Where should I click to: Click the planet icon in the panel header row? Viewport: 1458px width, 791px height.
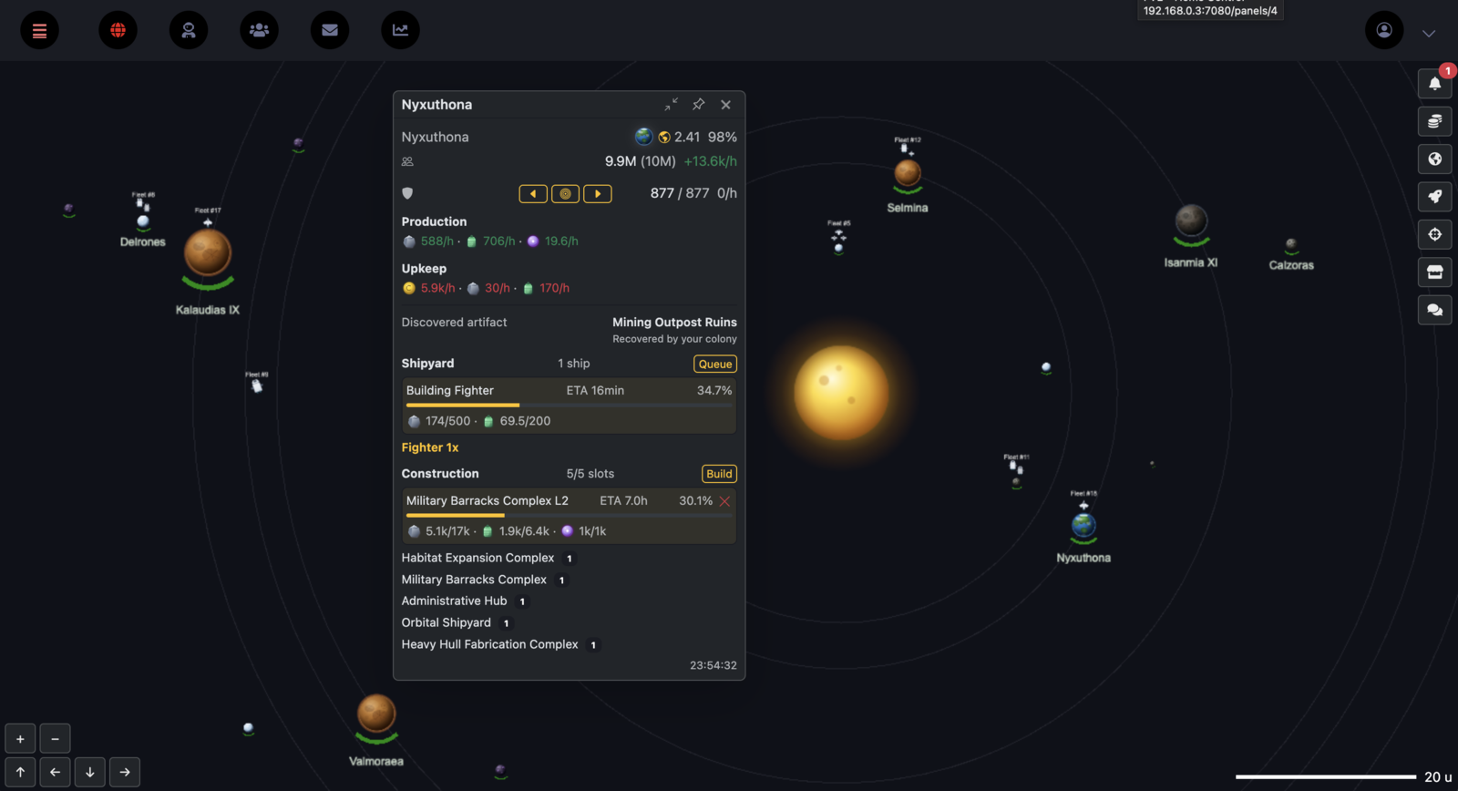tap(643, 137)
